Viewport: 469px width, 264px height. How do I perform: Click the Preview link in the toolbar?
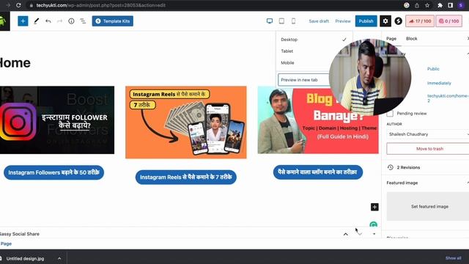point(343,21)
